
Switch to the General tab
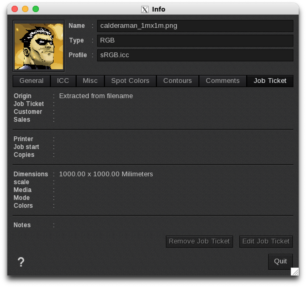(31, 81)
